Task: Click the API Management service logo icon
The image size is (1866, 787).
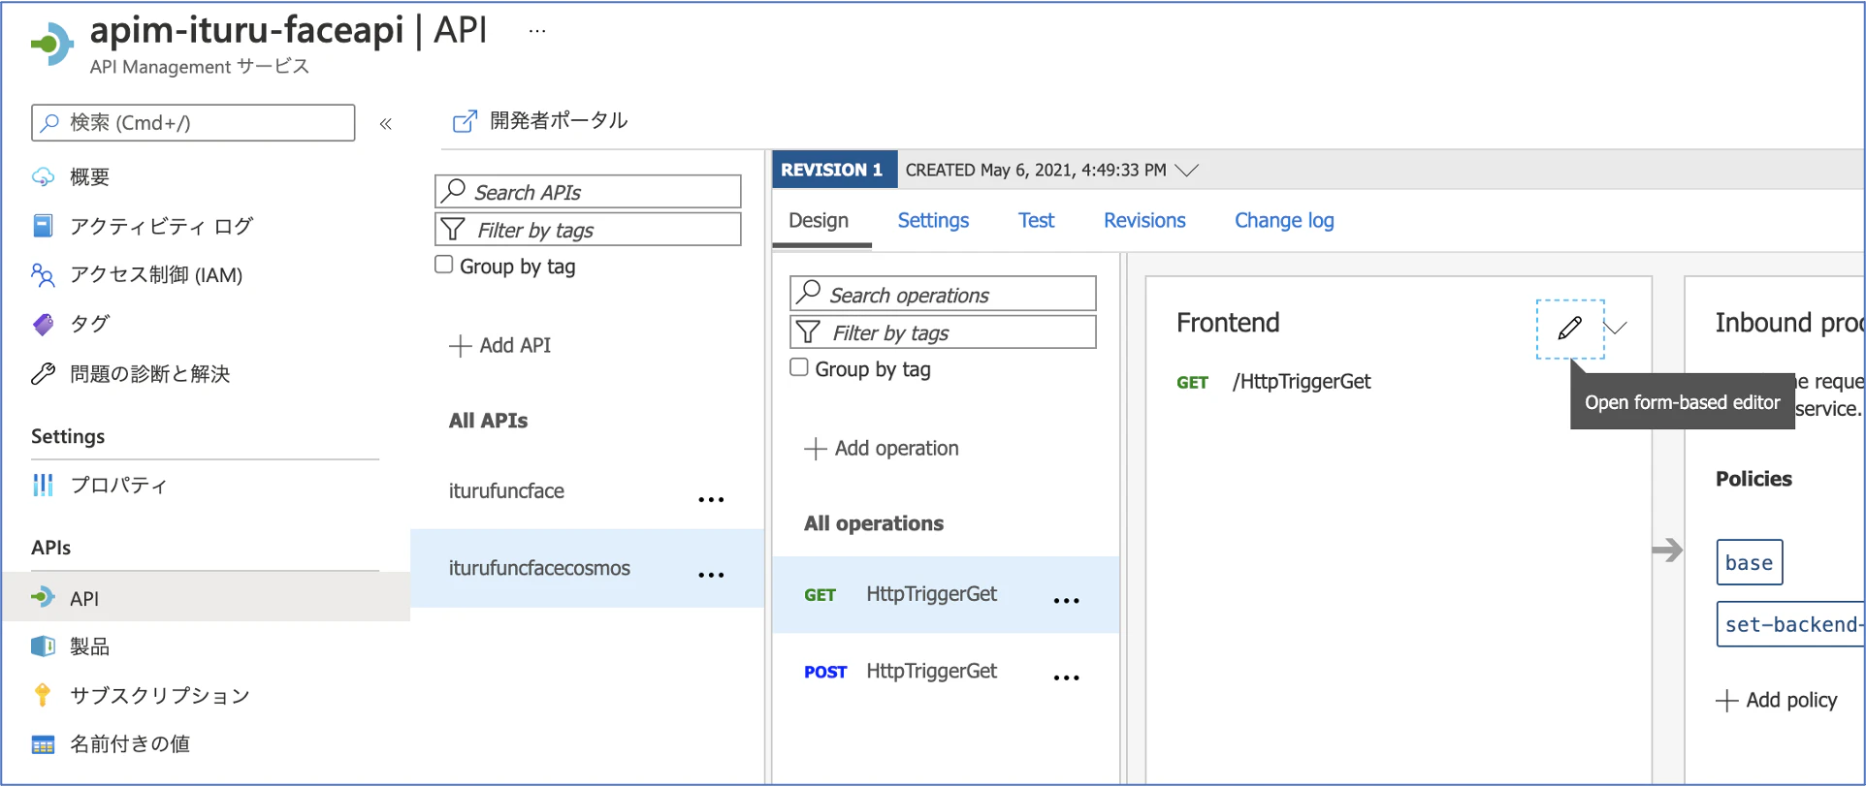Action: point(52,44)
